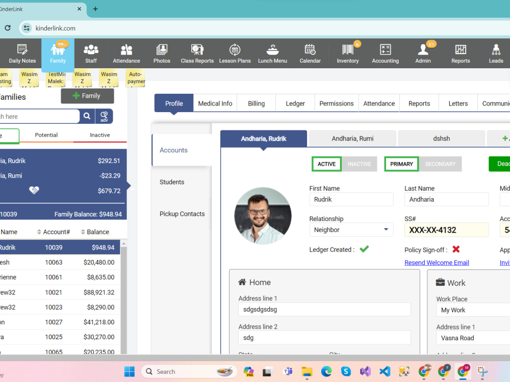The width and height of the screenshot is (510, 382).
Task: Open a new browser tab
Action: (x=95, y=9)
